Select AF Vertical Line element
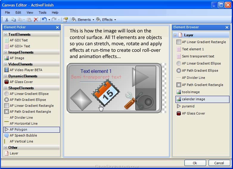 point(32,141)
